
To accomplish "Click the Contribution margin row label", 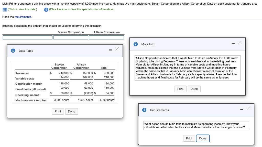I will pos(29,84).
